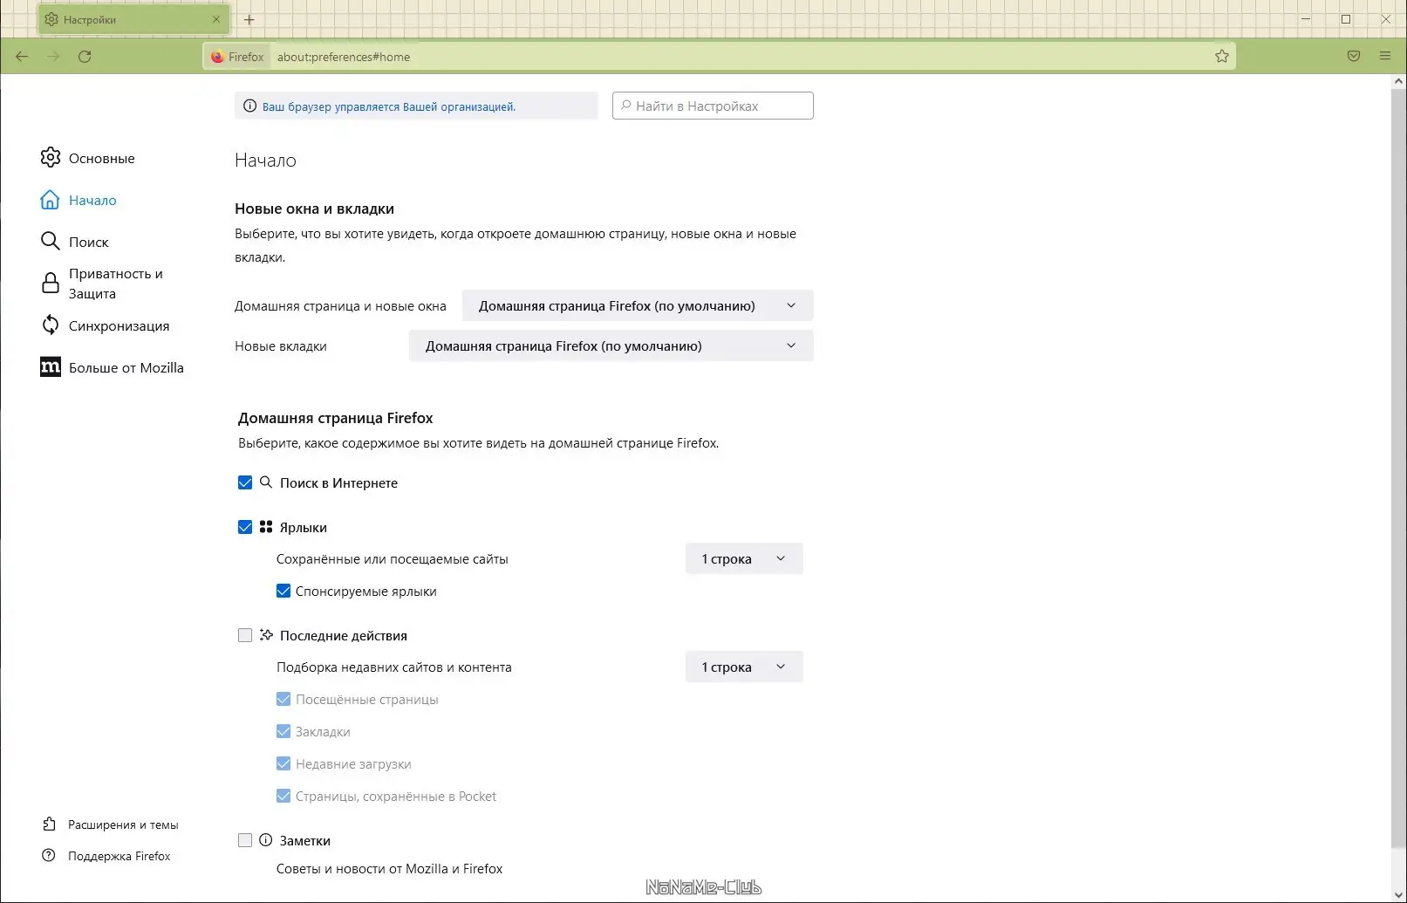This screenshot has height=903, width=1407.
Task: Bookmark this page with the star icon
Action: (1221, 57)
